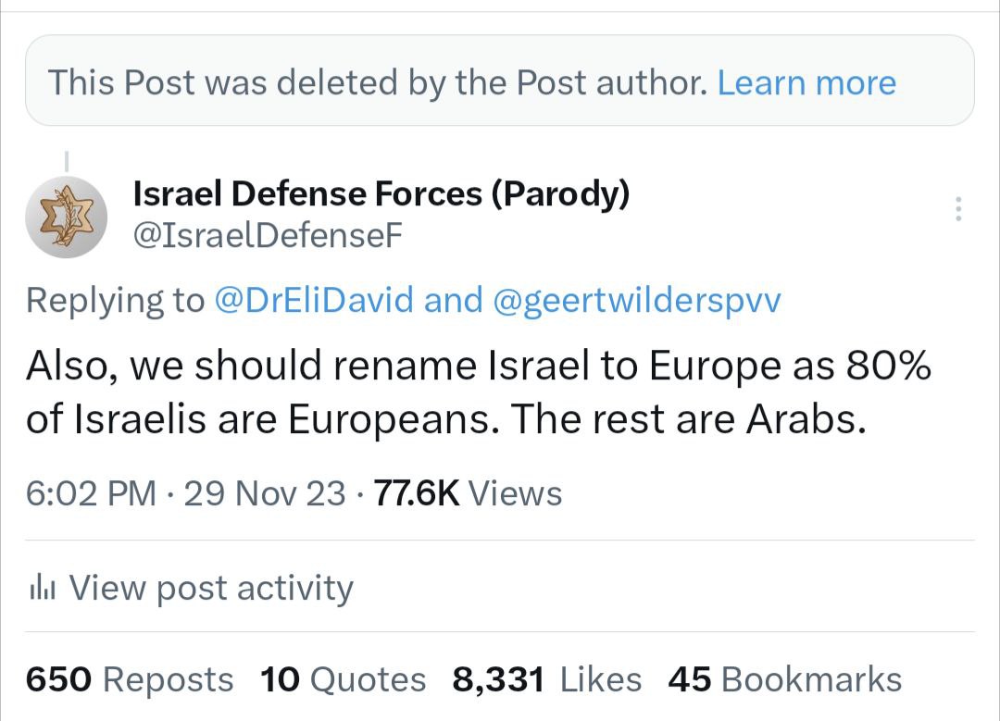This screenshot has width=1000, height=721.
Task: Open View post activity
Action: 211,588
